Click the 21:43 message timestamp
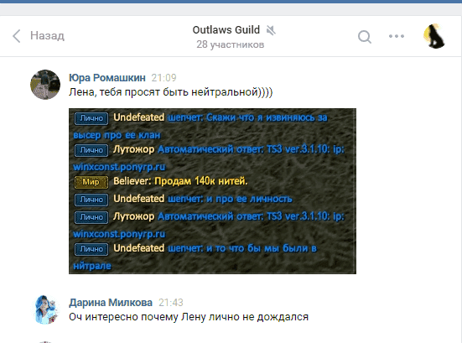The image size is (462, 343). point(170,303)
